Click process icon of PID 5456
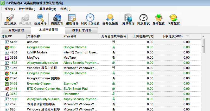The height and width of the screenshot is (111, 210). point(7,42)
